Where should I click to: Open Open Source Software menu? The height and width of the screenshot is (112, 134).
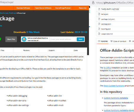pos(43,8)
